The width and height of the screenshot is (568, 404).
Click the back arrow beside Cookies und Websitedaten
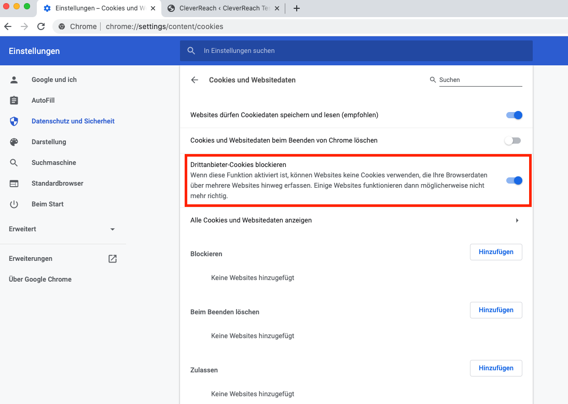(195, 80)
